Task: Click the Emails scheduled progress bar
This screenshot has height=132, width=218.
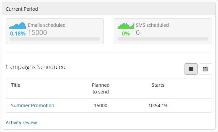Action: click(x=55, y=39)
